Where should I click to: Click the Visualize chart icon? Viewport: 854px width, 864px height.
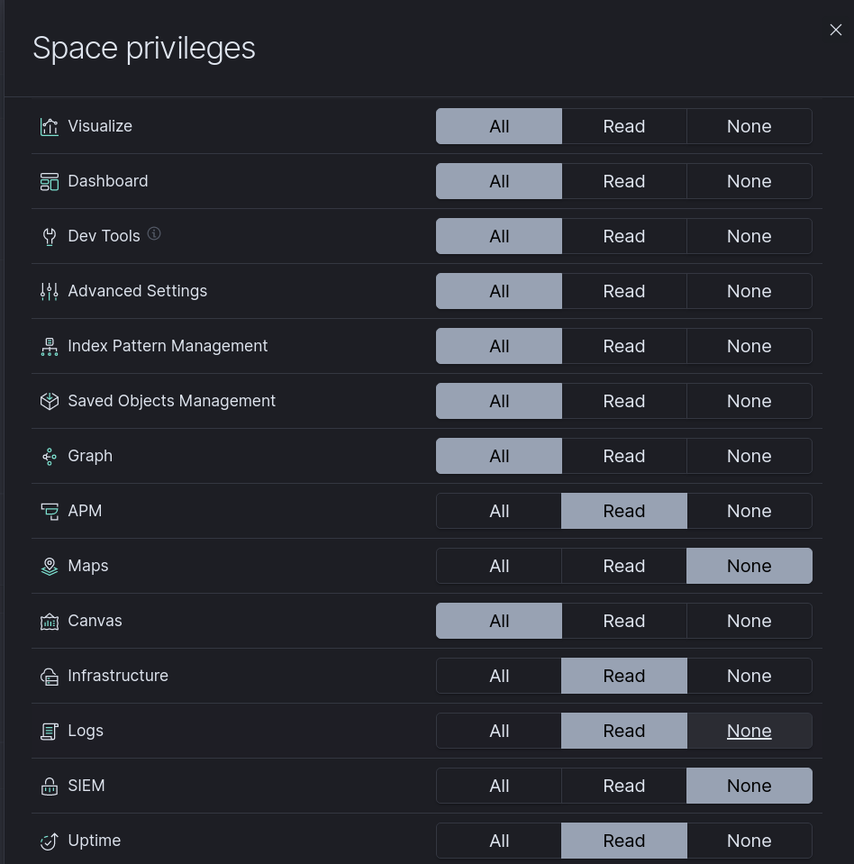(x=49, y=127)
